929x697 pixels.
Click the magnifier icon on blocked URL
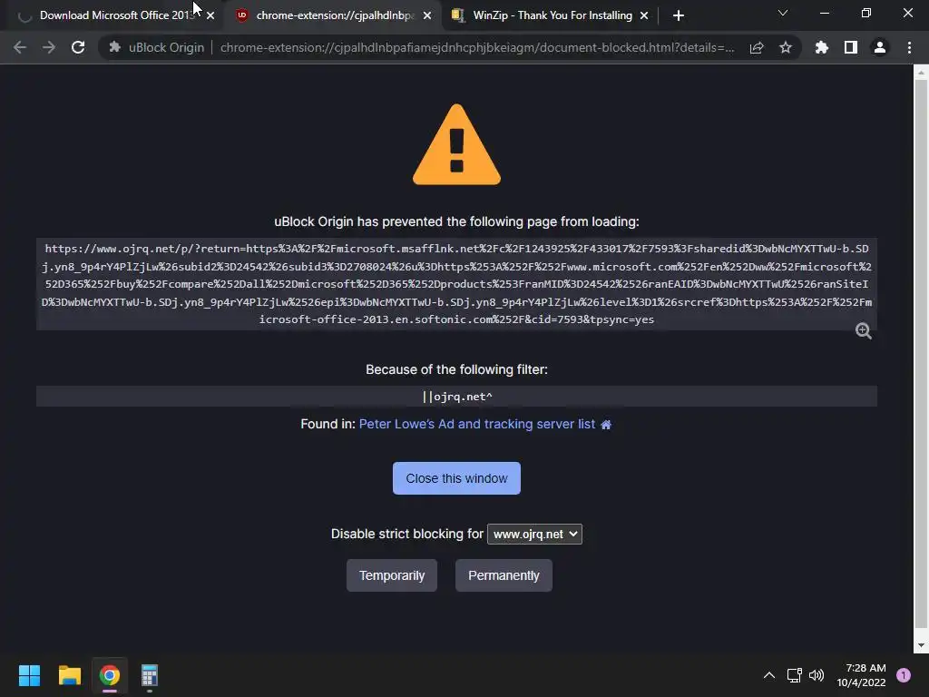point(864,330)
